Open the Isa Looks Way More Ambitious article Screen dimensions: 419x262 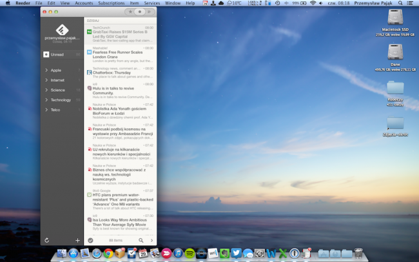pos(121,223)
